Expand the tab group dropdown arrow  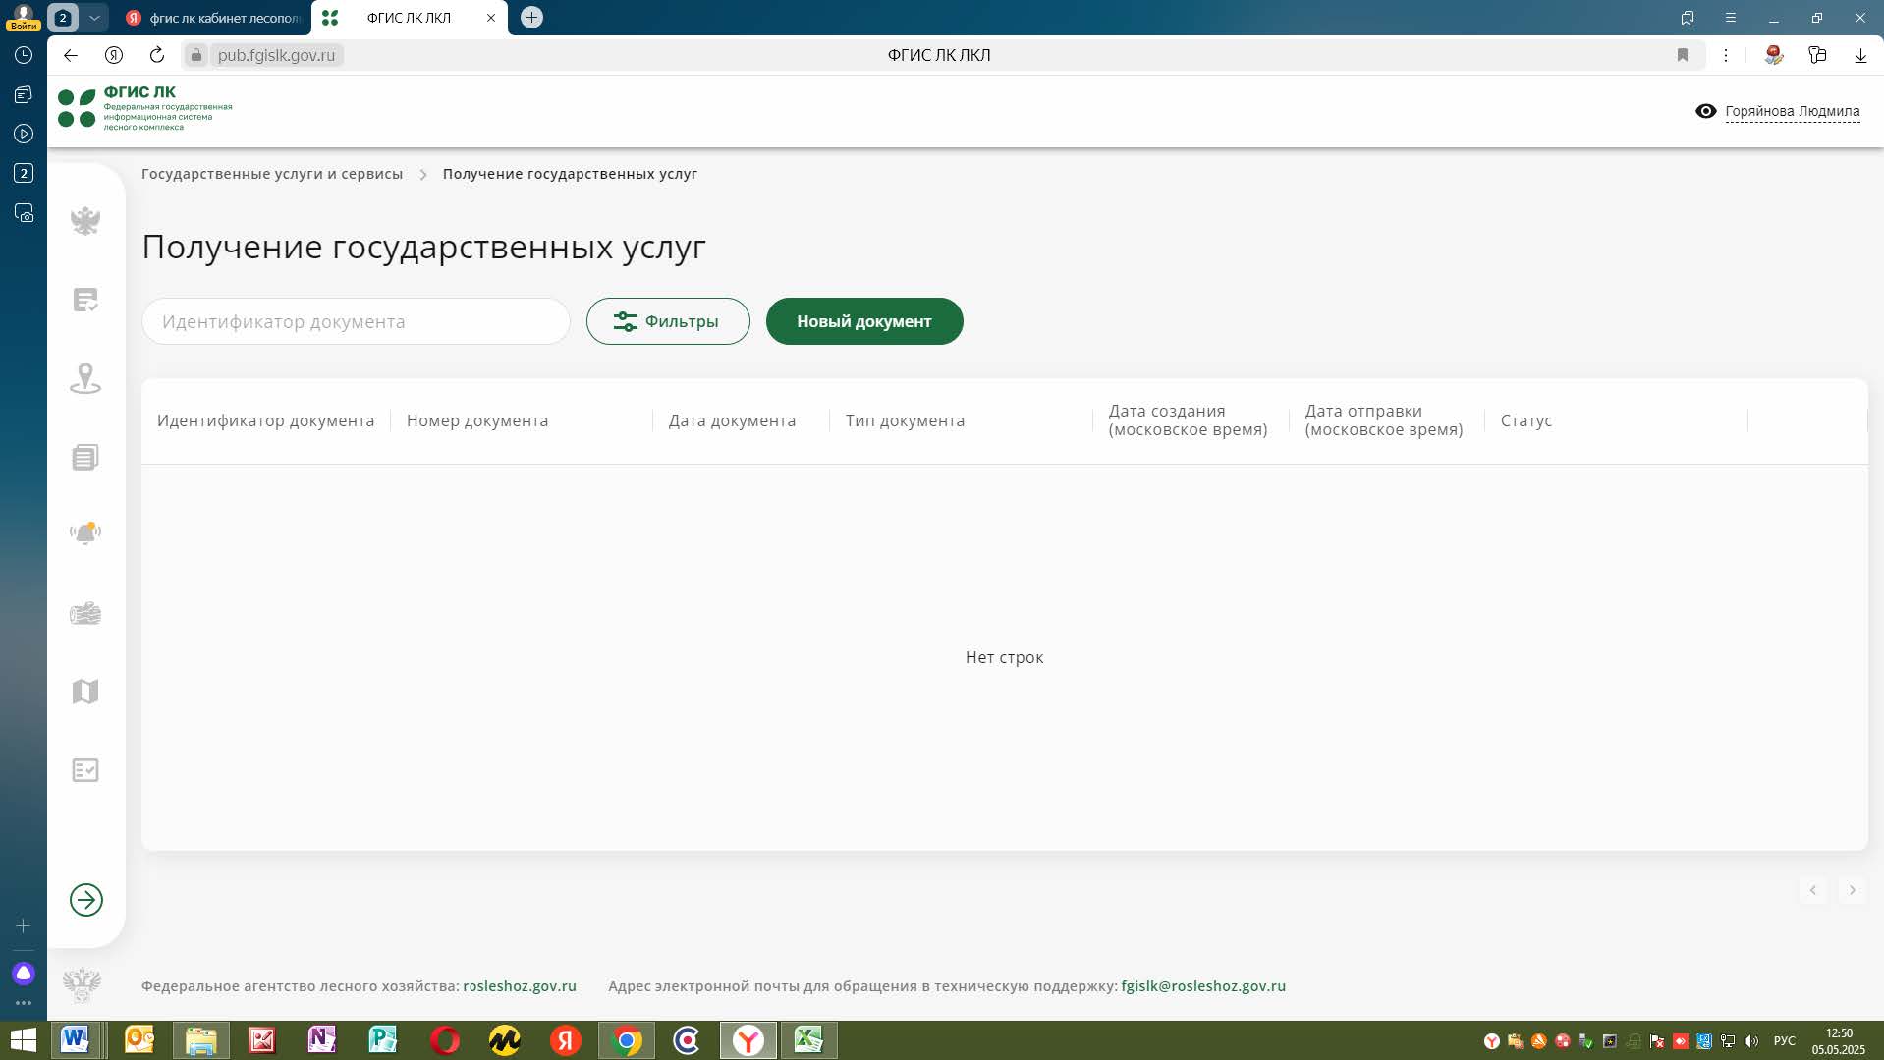[x=94, y=18]
